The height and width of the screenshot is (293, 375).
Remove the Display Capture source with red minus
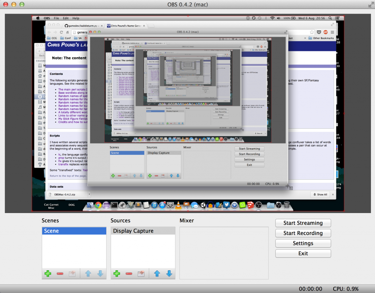pos(129,274)
